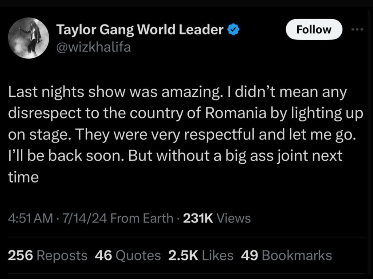Show the 256 Reposts list

pyautogui.click(x=48, y=255)
